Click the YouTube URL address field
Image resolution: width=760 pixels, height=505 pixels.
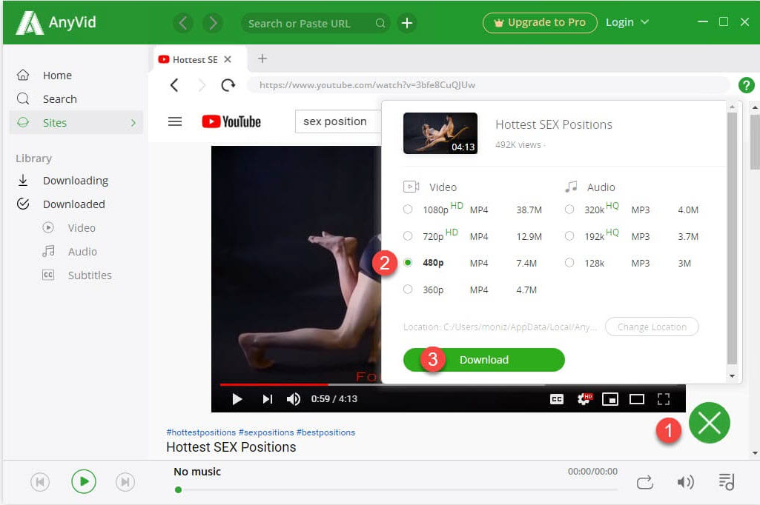(488, 84)
